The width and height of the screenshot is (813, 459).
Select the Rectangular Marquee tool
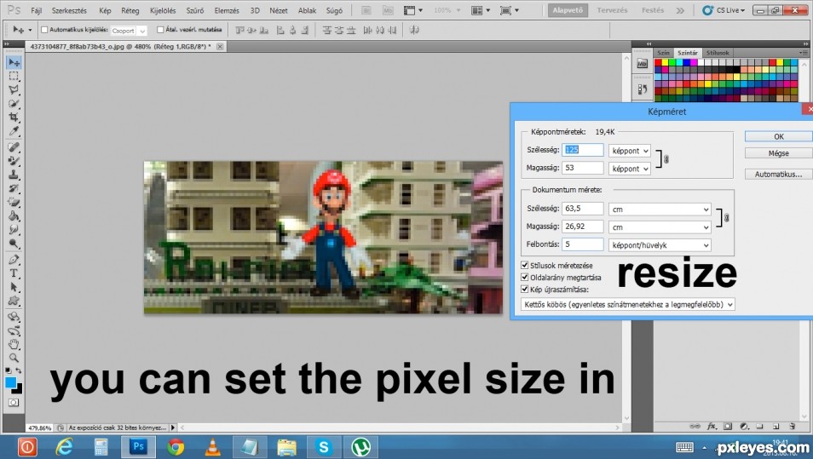[14, 76]
